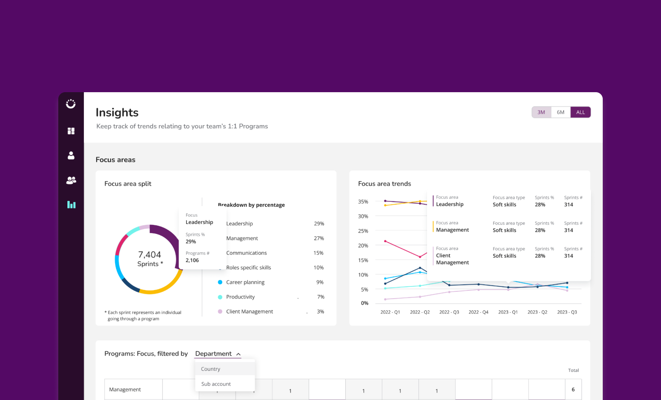The image size is (661, 400).
Task: Click the Career planning label
Action: click(x=245, y=282)
